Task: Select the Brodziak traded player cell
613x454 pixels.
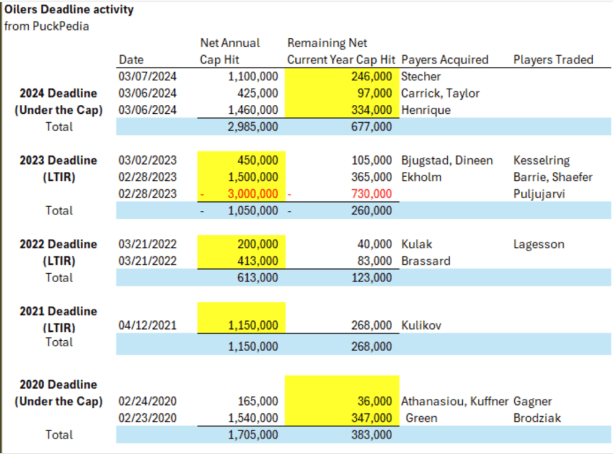Action: tap(537, 418)
